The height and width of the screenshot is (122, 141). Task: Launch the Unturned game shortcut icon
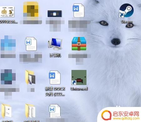tap(79, 77)
